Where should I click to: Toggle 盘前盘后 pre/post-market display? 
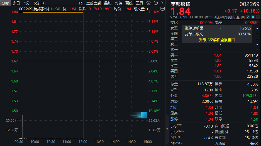94,3
